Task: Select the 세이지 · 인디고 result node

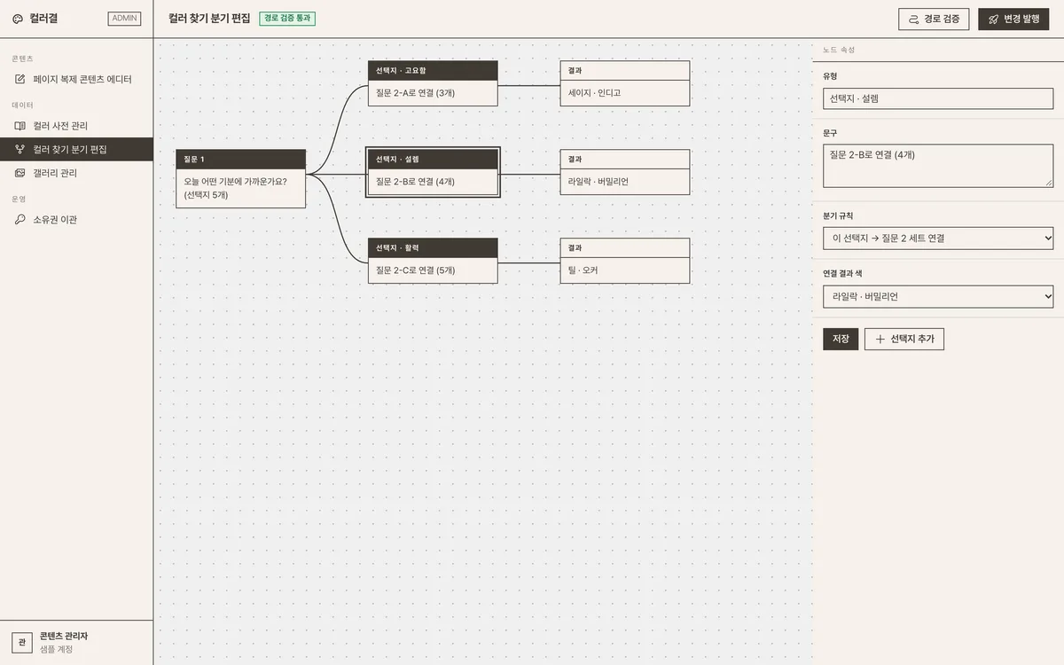Action: click(624, 83)
